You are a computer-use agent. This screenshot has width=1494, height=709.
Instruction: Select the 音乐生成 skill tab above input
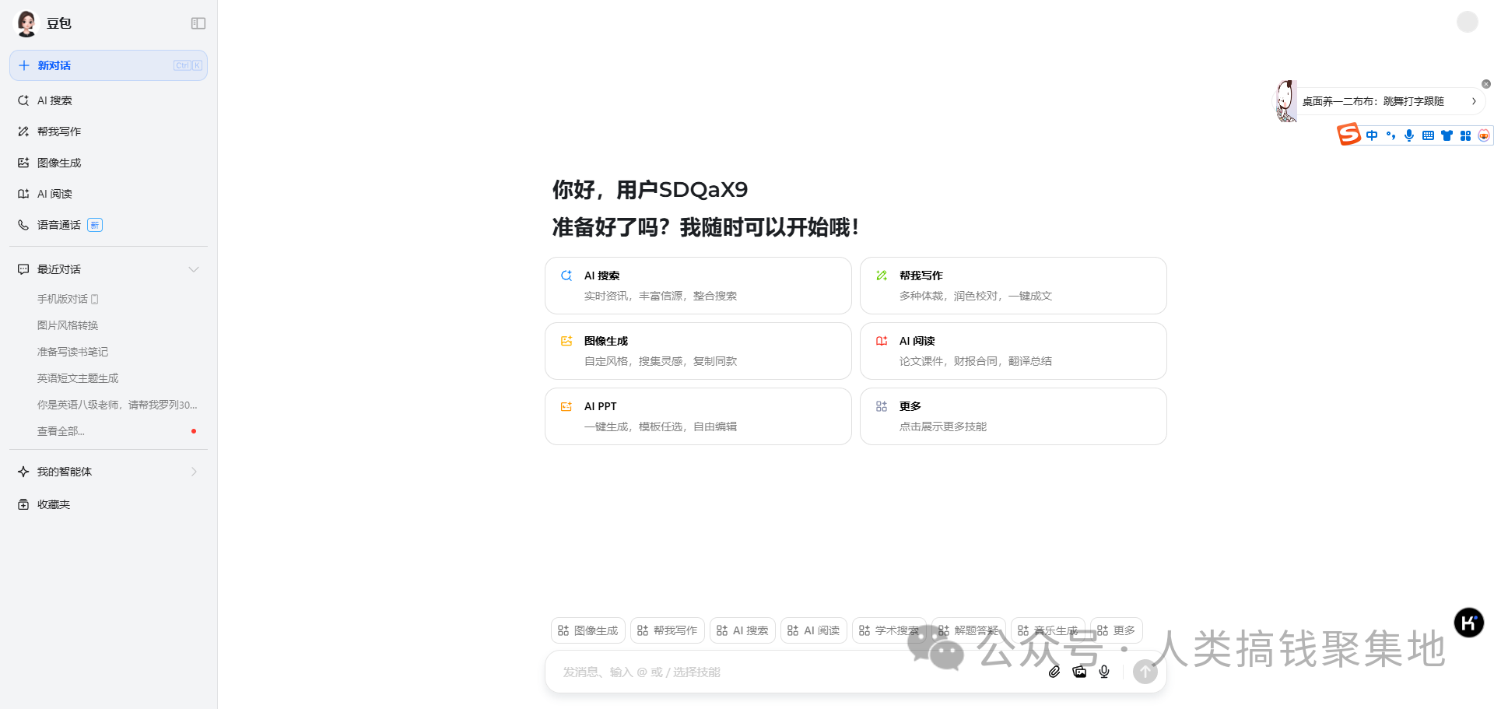tap(1047, 630)
